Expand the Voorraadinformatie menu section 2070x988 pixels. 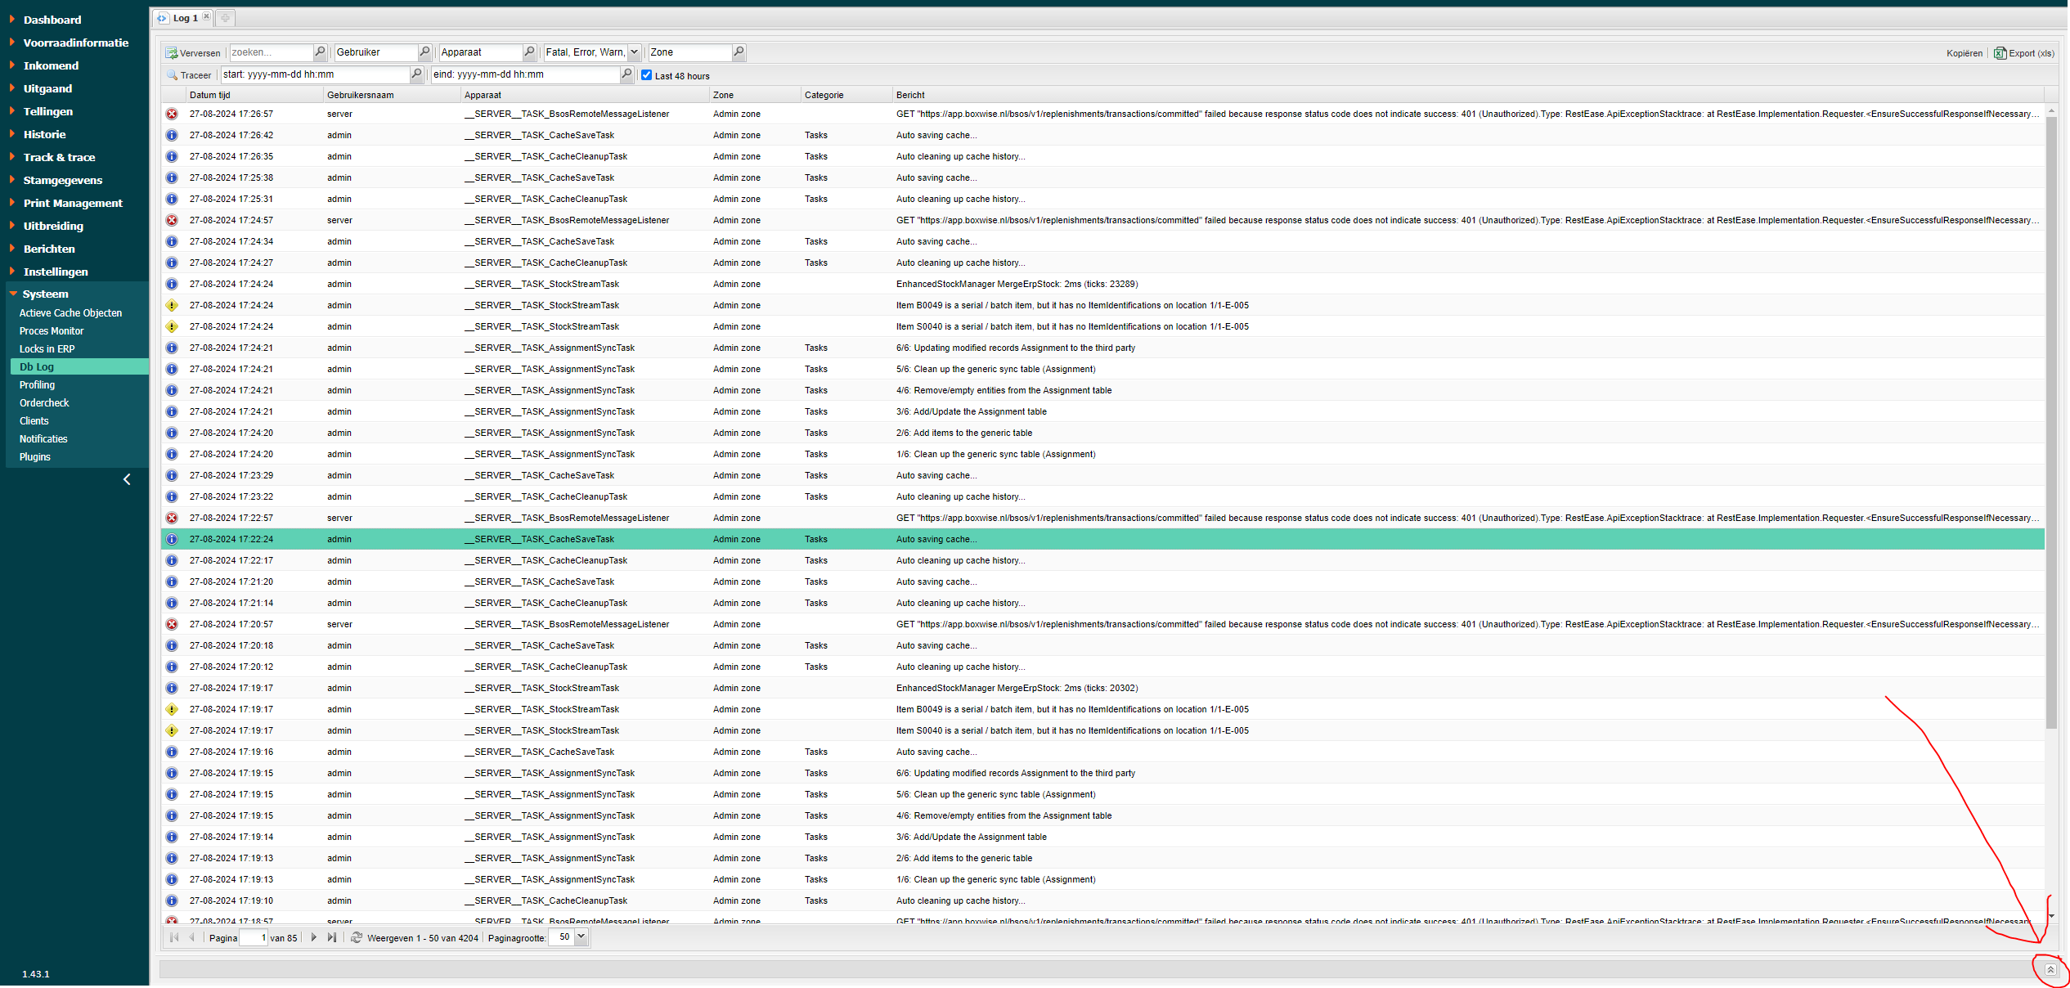(x=75, y=43)
